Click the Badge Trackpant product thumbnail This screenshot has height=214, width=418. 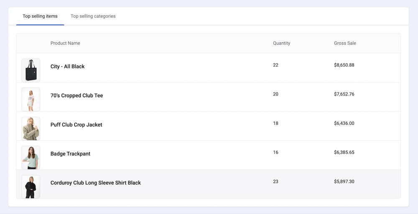pos(31,157)
